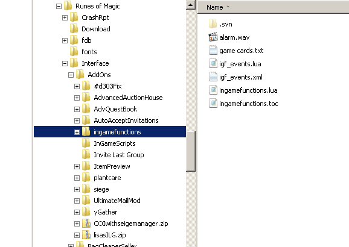
Task: Collapse the AddOns folder node
Action: click(x=71, y=75)
